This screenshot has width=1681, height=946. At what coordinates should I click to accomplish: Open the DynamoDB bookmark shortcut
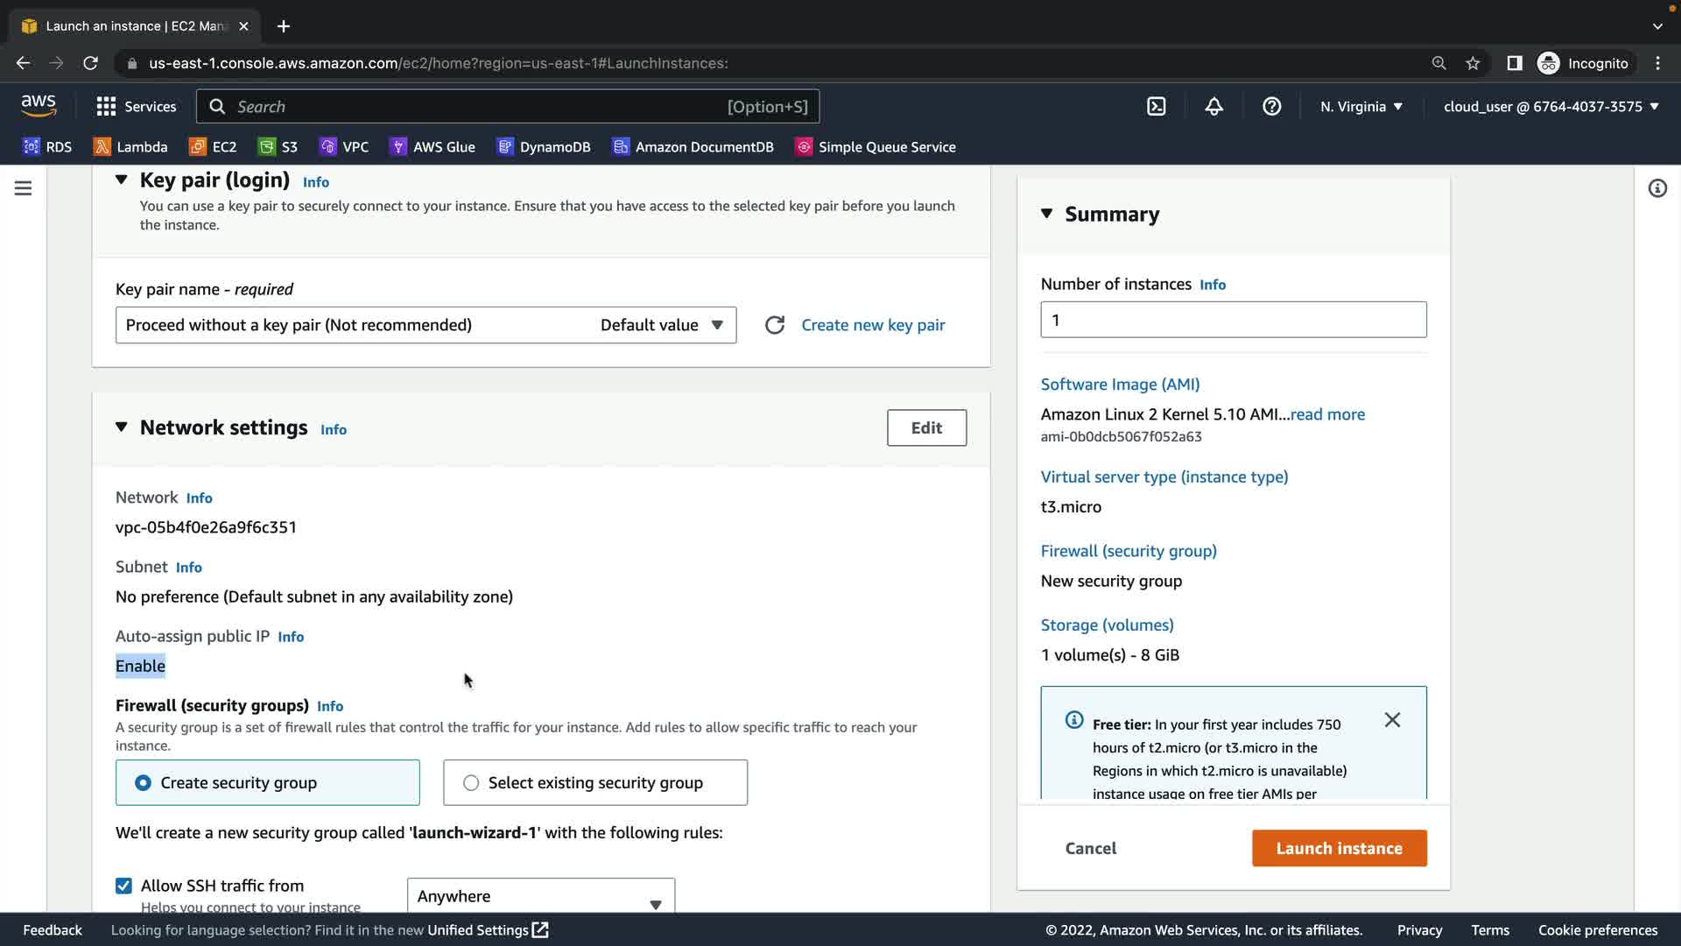click(x=544, y=147)
